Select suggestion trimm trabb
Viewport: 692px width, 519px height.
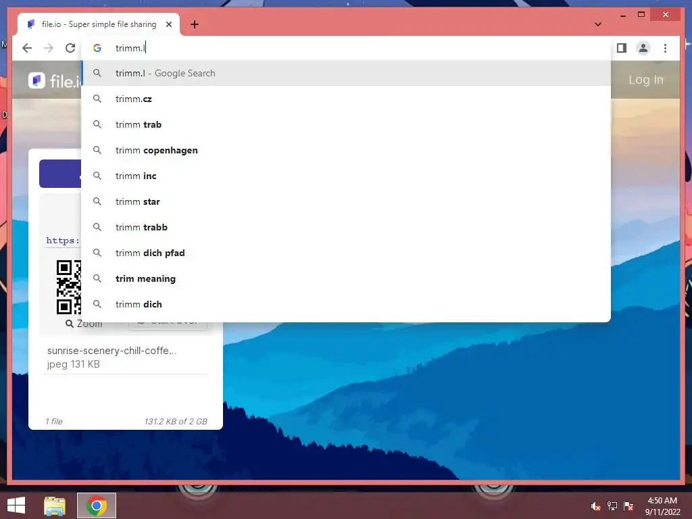(347, 227)
